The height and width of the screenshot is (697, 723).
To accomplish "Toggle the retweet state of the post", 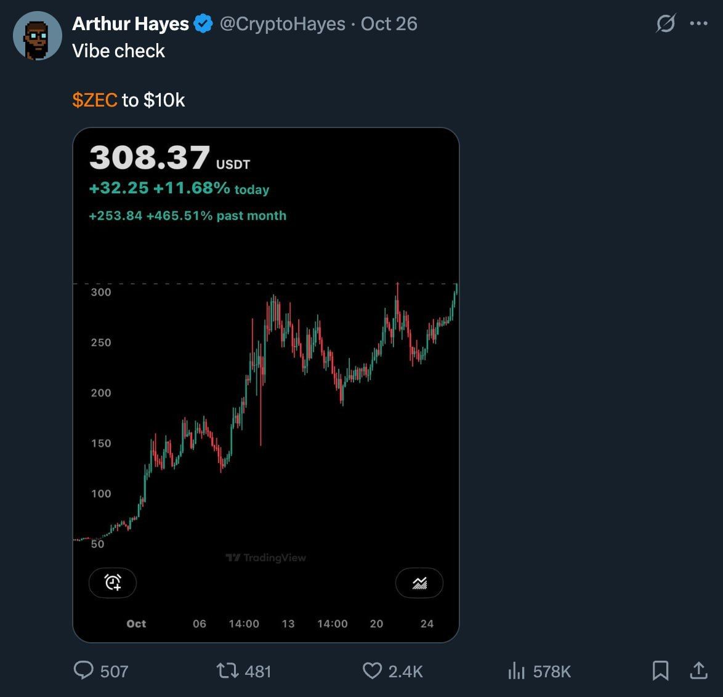I will point(227,671).
